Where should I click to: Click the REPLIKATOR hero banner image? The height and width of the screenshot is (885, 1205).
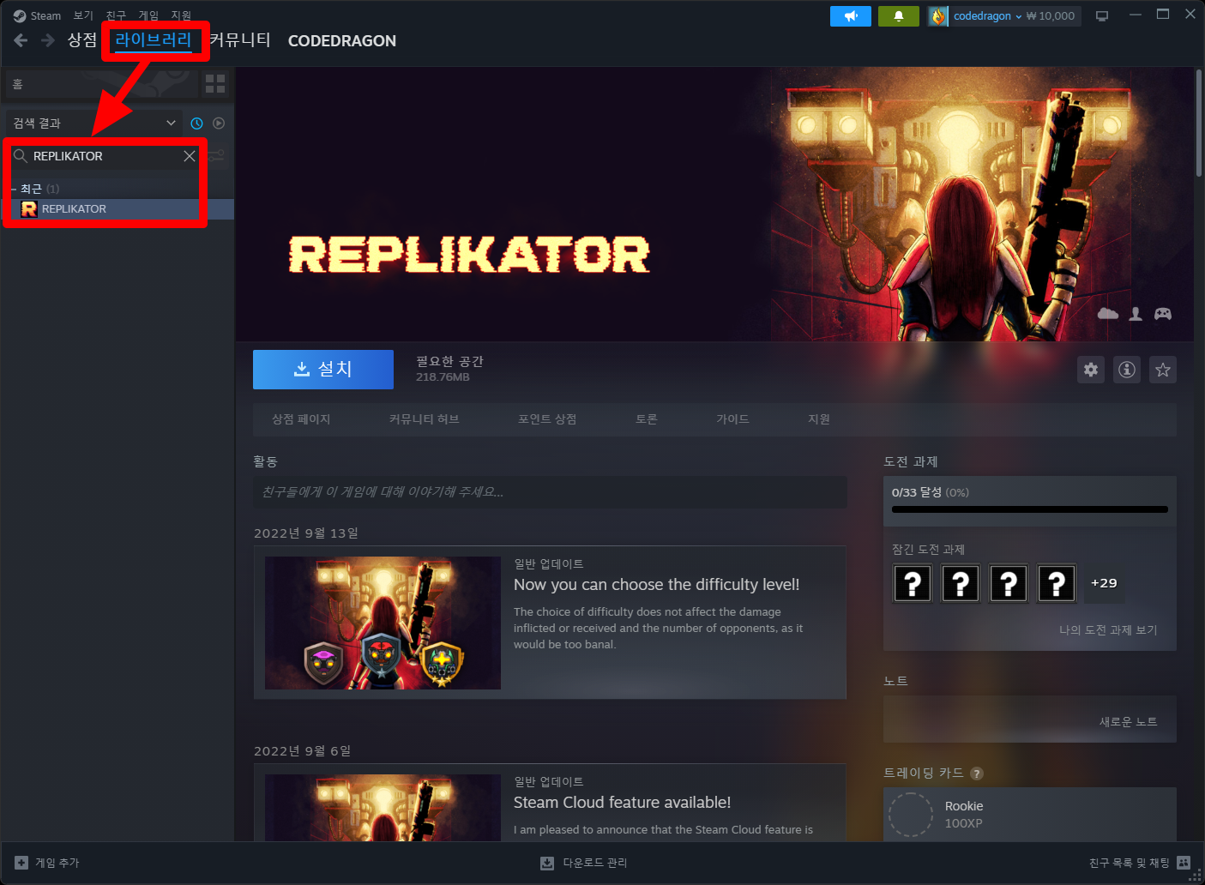tap(714, 204)
